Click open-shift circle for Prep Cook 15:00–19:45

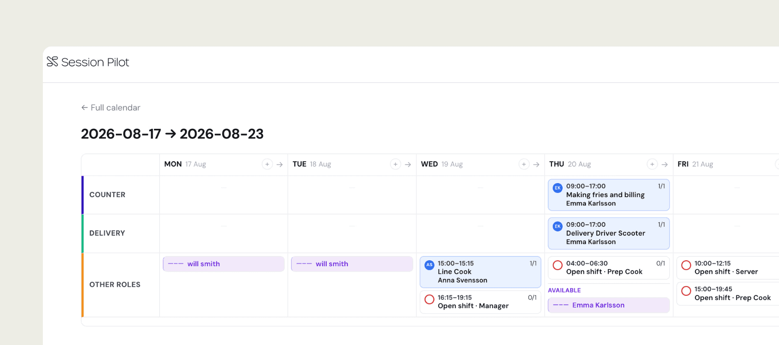[686, 291]
